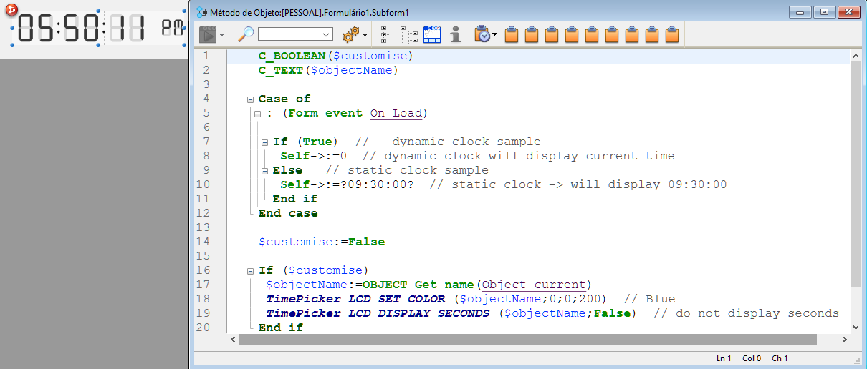Click 'End case' keyword on line 12
Viewport: 867px width, 369px height.
click(x=288, y=213)
